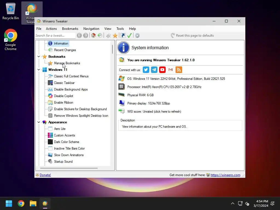This screenshot has height=210, width=280.
Task: Open the Actions menu
Action: click(x=51, y=28)
